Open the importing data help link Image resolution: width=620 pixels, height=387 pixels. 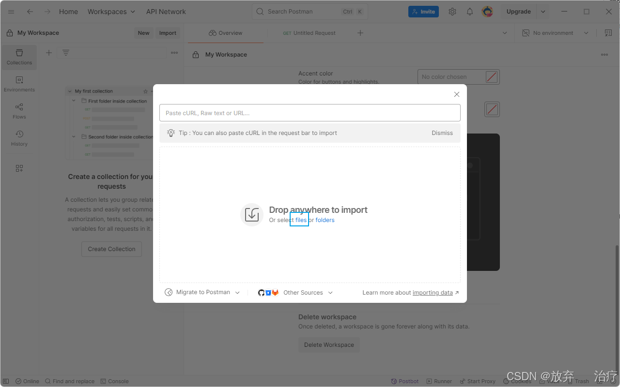[433, 292]
